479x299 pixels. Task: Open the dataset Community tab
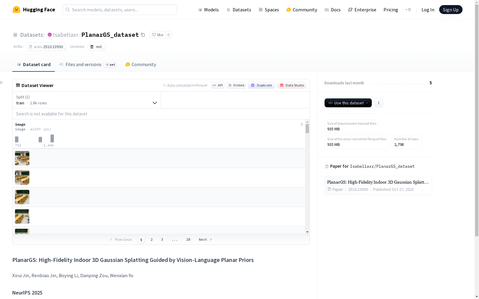point(140,65)
